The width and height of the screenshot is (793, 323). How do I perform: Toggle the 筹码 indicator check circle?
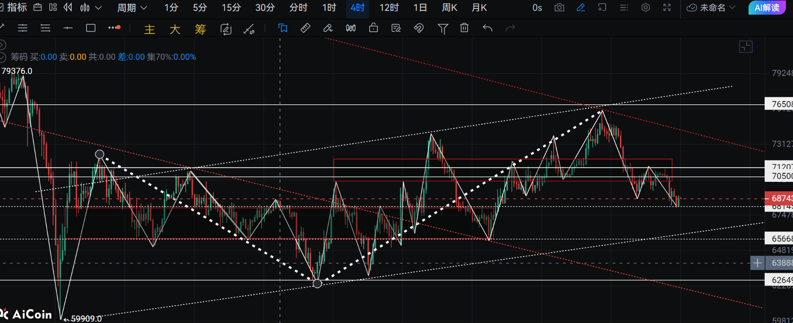[2, 57]
